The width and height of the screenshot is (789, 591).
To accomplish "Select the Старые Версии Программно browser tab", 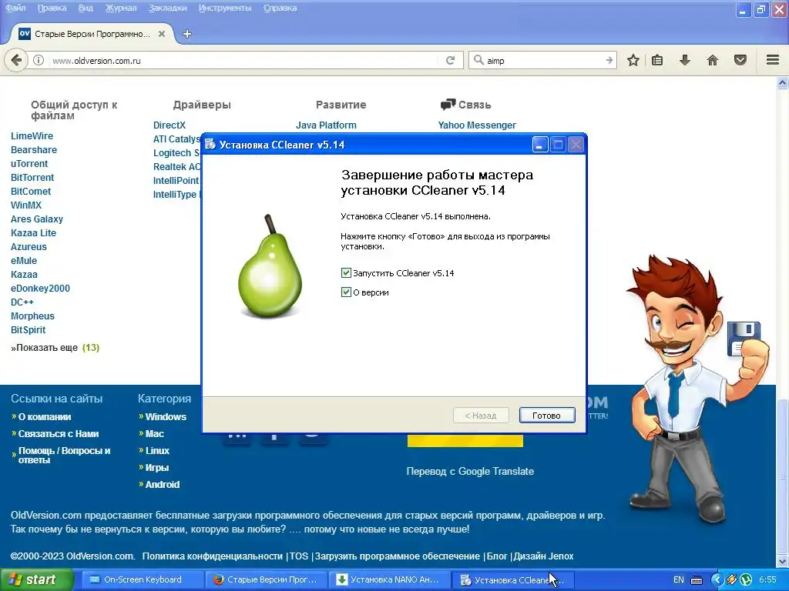I will [x=92, y=34].
